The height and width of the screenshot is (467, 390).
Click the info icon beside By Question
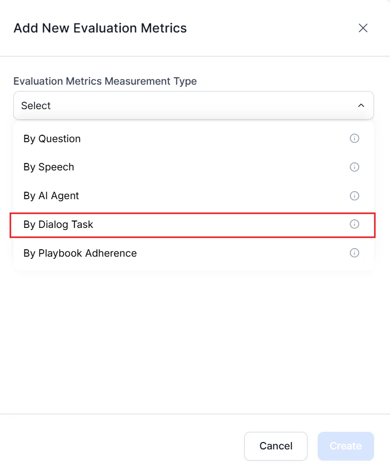(354, 138)
